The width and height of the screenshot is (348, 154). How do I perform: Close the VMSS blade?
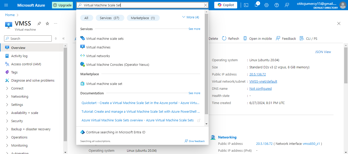point(339,23)
